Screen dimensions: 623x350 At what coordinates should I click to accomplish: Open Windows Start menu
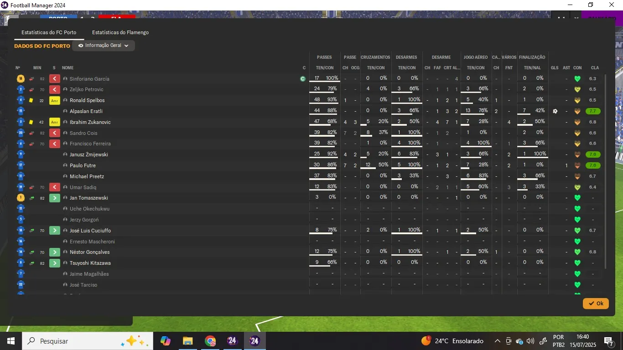point(10,341)
